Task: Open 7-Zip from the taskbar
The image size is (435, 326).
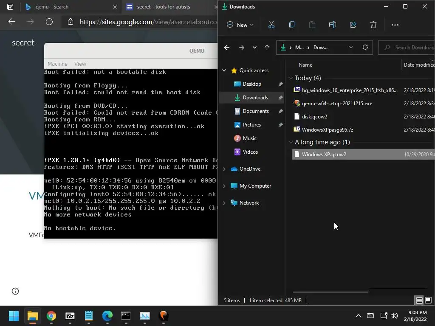Action: [70, 316]
